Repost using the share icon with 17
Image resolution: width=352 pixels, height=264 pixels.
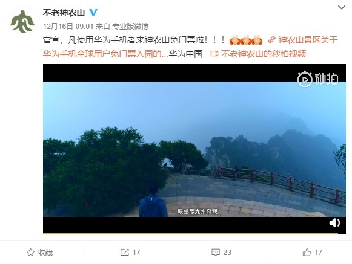pos(130,253)
